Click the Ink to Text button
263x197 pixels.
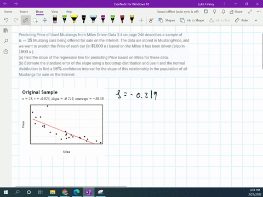click(x=219, y=20)
